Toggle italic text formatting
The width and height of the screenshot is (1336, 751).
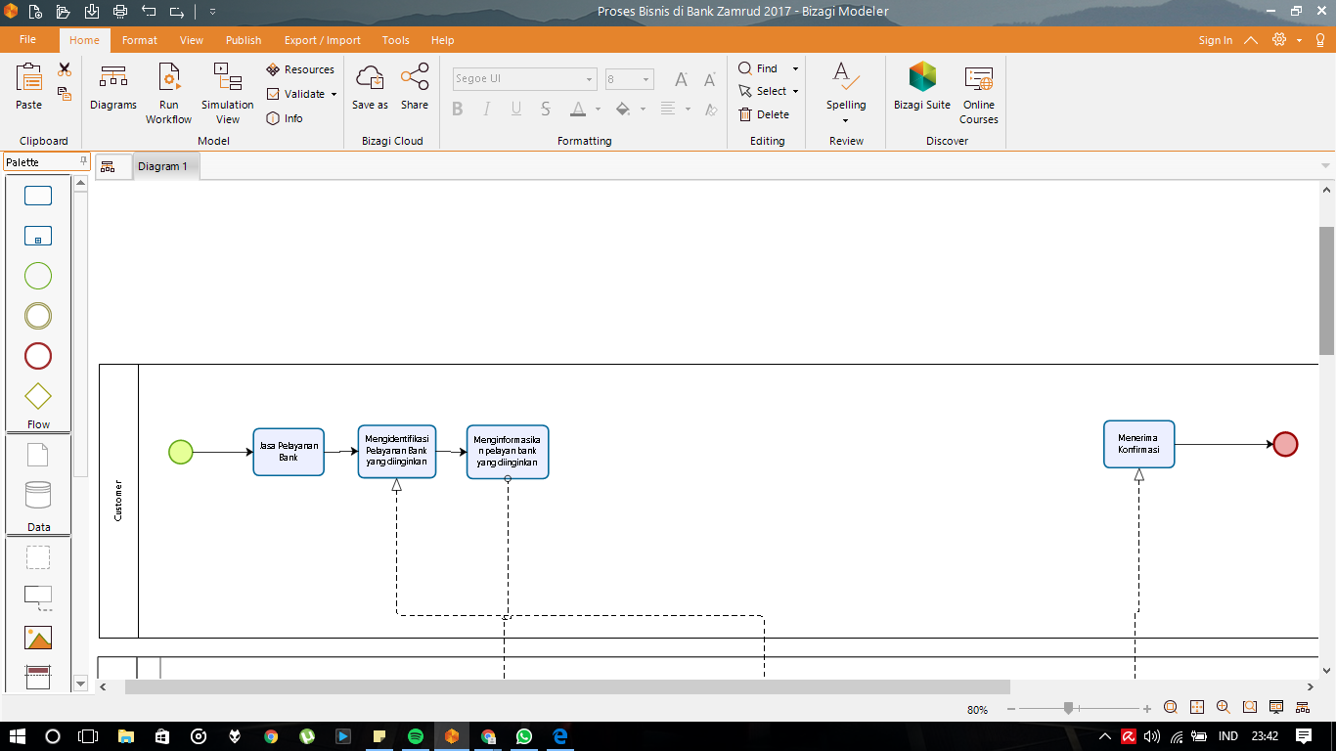pos(486,110)
